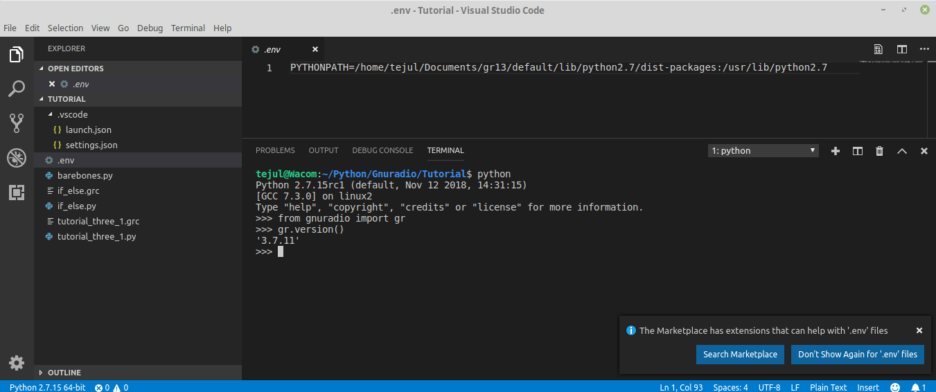Open the File menu
This screenshot has height=392, width=936.
(10, 28)
